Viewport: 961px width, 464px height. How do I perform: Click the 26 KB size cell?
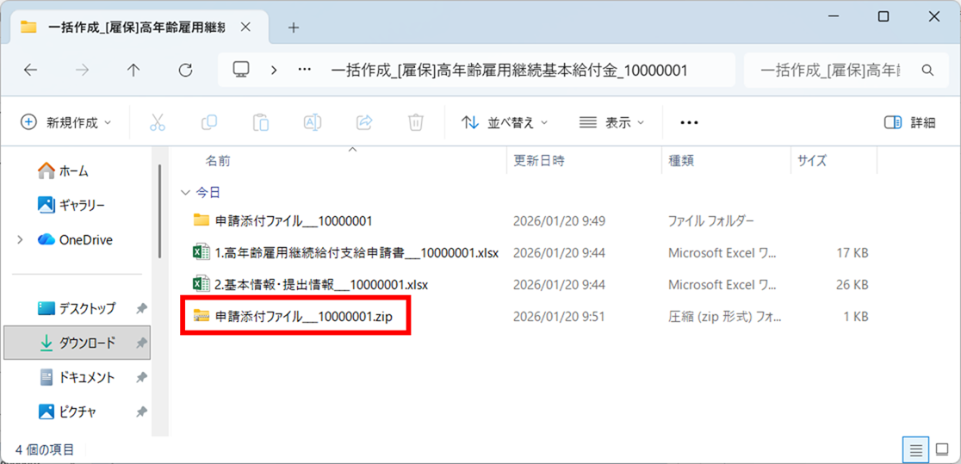[851, 284]
